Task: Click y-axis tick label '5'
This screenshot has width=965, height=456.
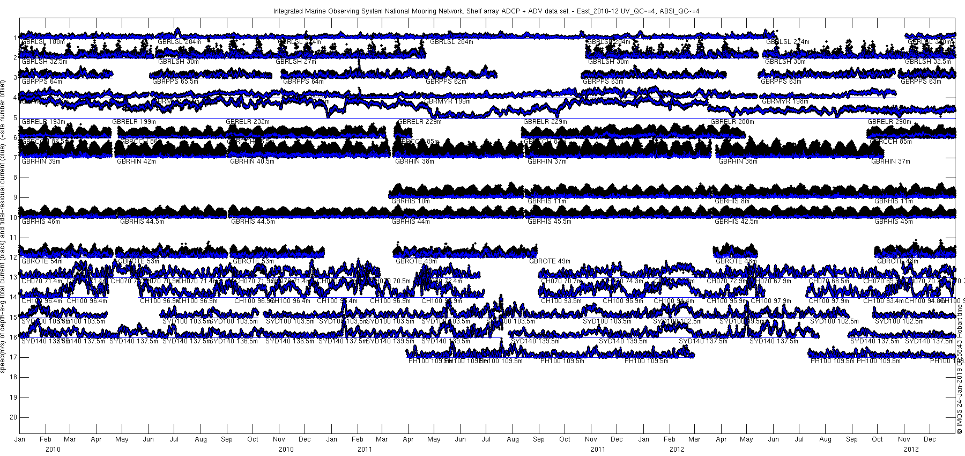Action: pos(14,118)
